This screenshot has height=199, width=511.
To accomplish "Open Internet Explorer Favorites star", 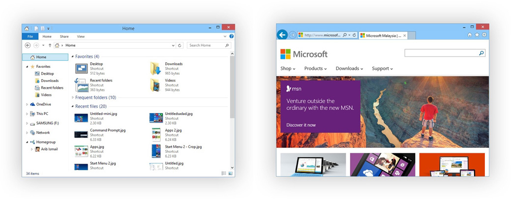I will click(x=477, y=35).
